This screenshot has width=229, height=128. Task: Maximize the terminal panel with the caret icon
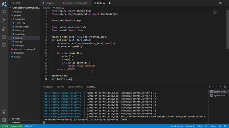click(x=220, y=87)
